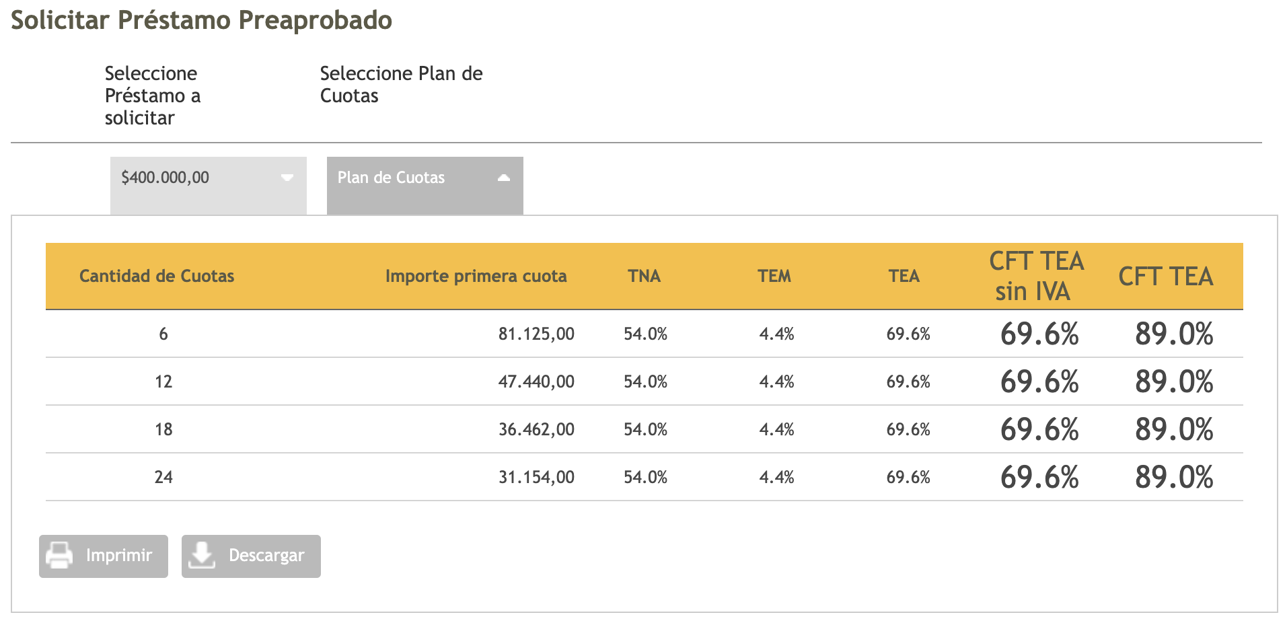
Task: Click the Plan de Cuotas up arrow
Action: (x=504, y=178)
